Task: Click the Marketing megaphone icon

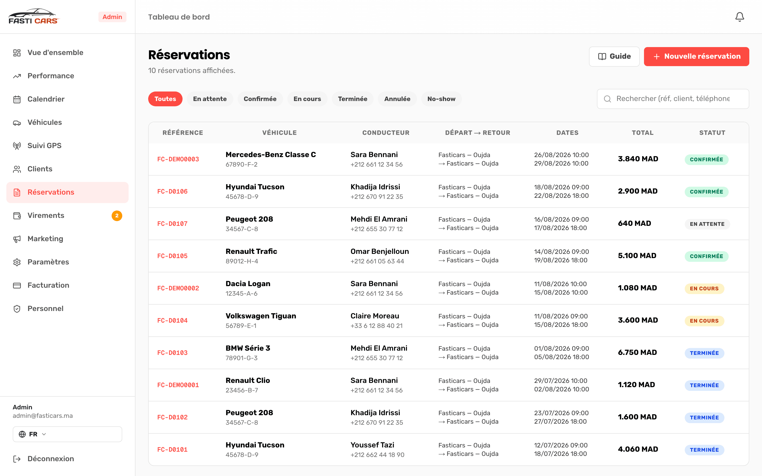Action: click(17, 239)
